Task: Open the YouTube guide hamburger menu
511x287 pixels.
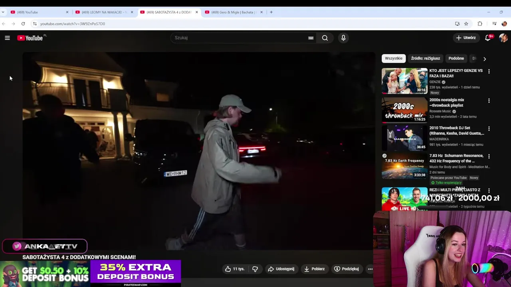Action: 7,38
